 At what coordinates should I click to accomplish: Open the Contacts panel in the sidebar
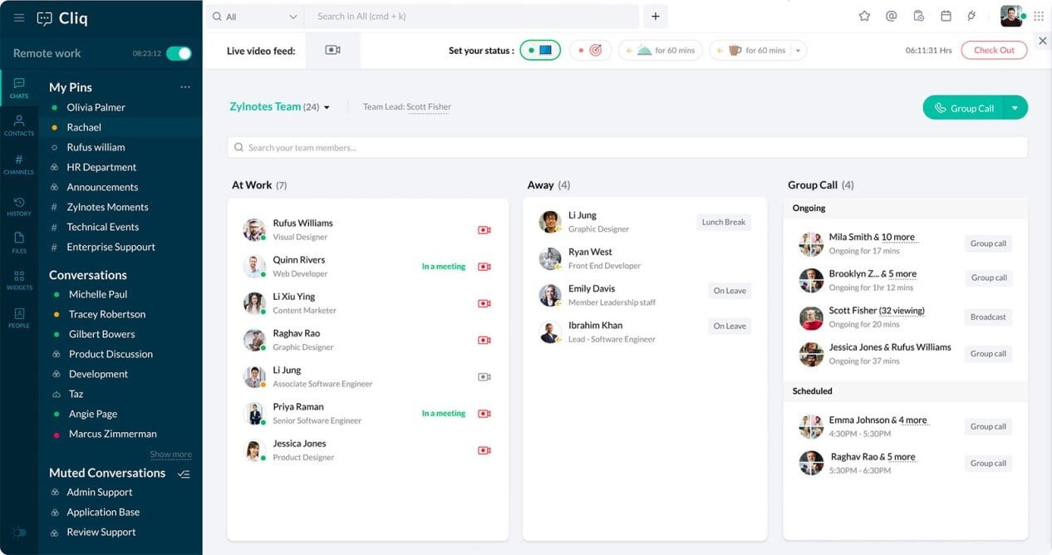point(18,123)
